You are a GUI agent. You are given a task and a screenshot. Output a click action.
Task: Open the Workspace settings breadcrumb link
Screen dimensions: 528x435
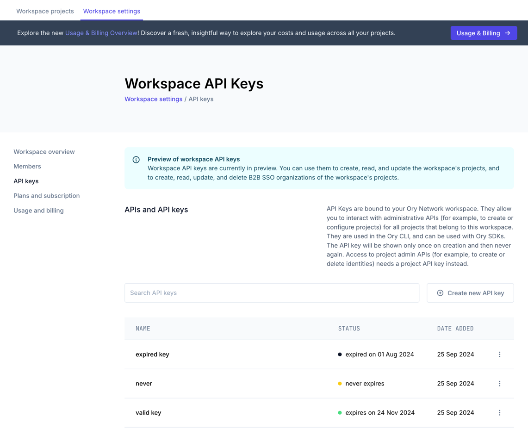(x=153, y=99)
